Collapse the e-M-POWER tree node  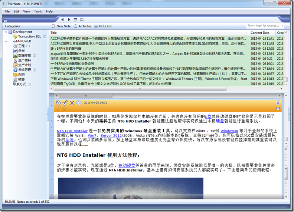(6, 42)
